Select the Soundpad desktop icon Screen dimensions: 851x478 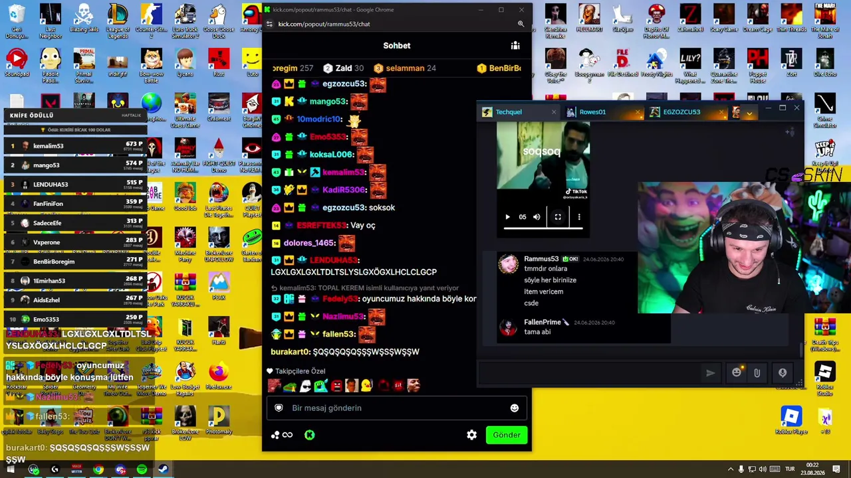point(17,63)
